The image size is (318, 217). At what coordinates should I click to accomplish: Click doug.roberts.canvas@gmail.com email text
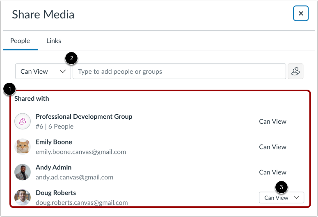82,203
